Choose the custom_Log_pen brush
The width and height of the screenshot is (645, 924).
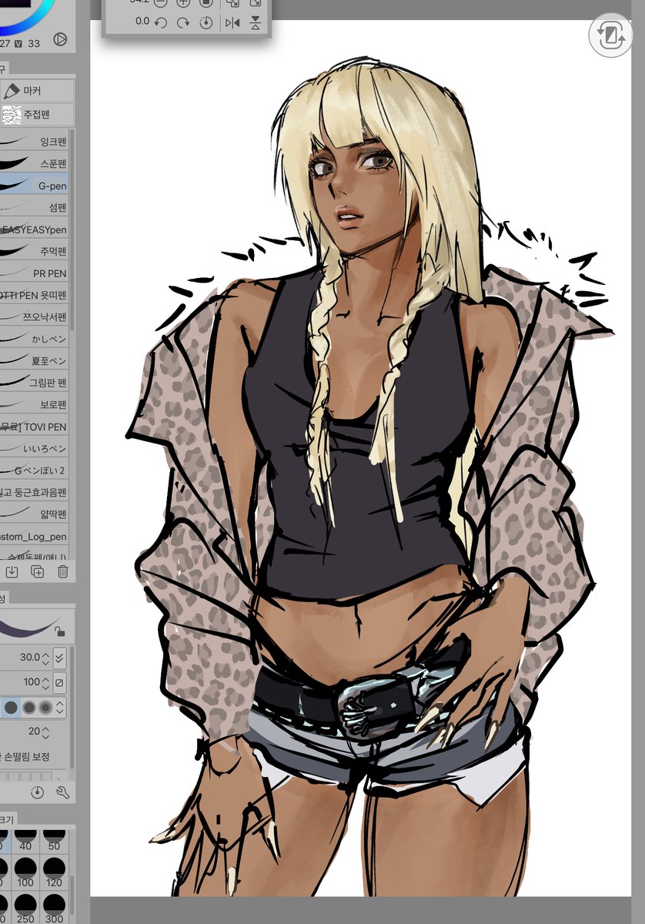tap(34, 536)
